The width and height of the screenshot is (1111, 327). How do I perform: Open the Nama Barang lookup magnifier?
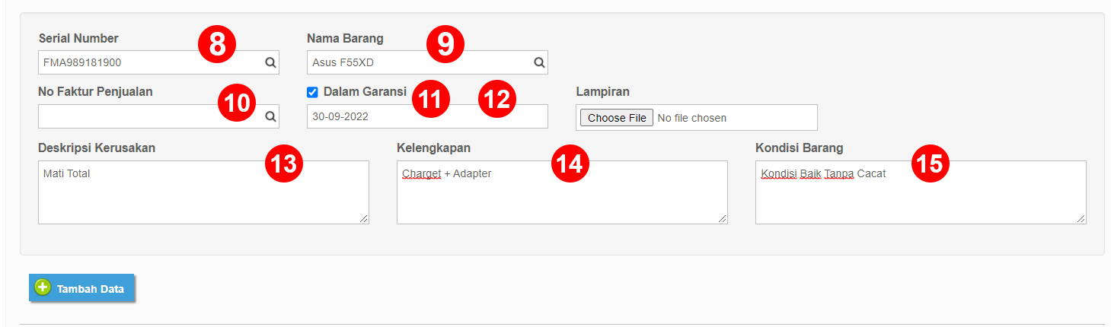pyautogui.click(x=539, y=62)
